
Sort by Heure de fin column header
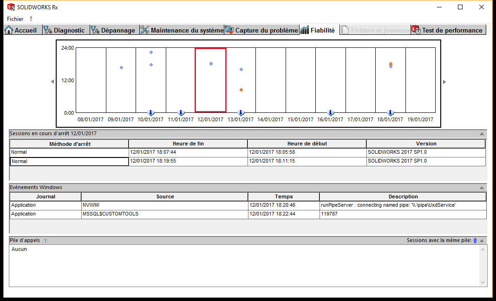[x=188, y=144]
